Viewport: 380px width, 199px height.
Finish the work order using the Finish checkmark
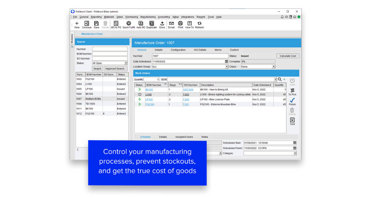point(292,100)
